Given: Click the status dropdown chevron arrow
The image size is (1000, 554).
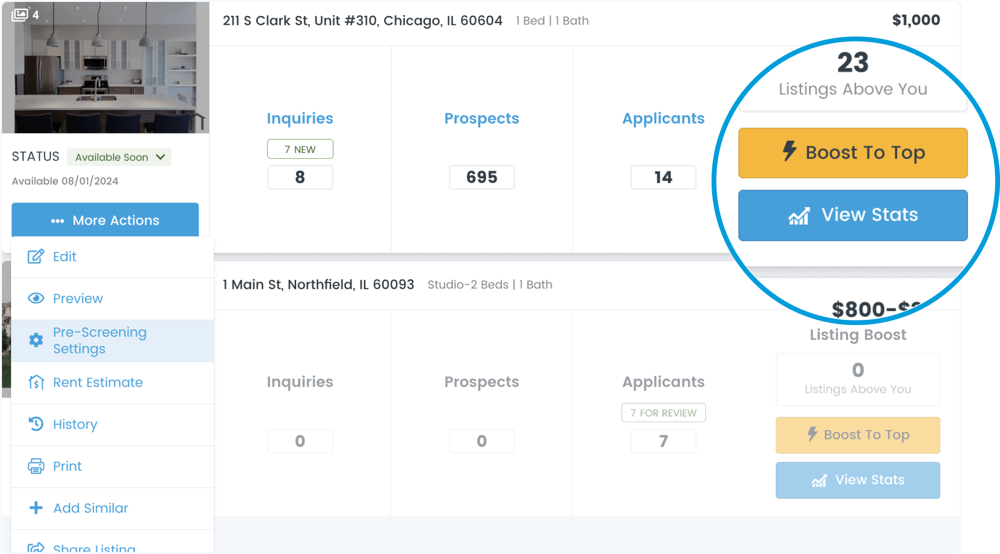Looking at the screenshot, I should click(161, 157).
